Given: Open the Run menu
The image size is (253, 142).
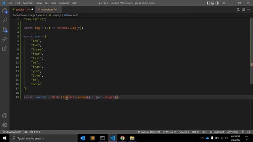Looking at the screenshot, I should 54,3.
